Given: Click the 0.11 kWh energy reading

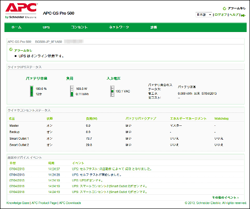Looking at the screenshot, I should pos(82,94).
